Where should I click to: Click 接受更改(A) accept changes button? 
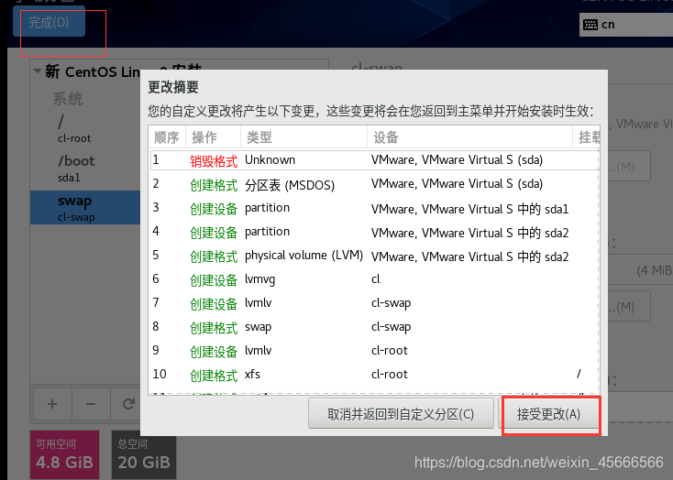(549, 414)
